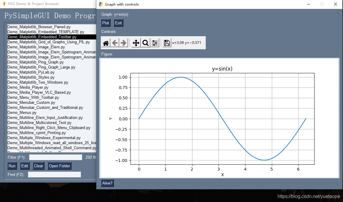
Task: Select Demo_Multiline_cprint_Printing.py
Action: (52, 133)
